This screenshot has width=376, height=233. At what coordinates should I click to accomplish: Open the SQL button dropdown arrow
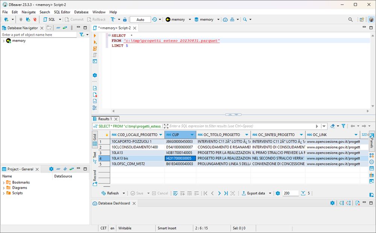(x=60, y=20)
